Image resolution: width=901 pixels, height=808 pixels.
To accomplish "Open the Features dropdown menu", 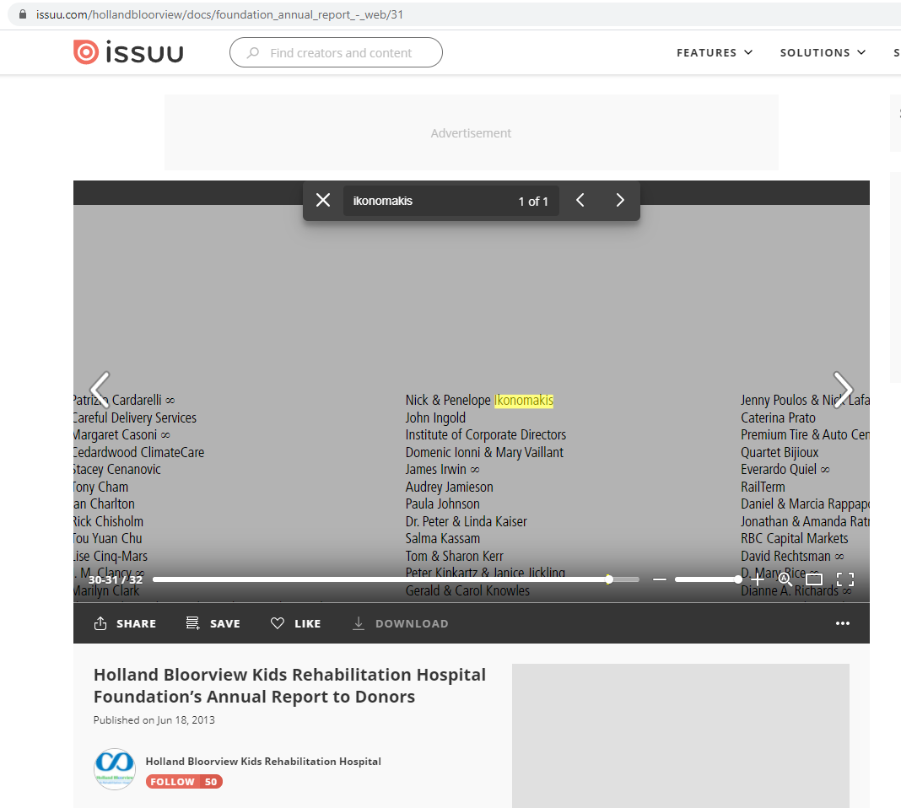I will point(715,53).
